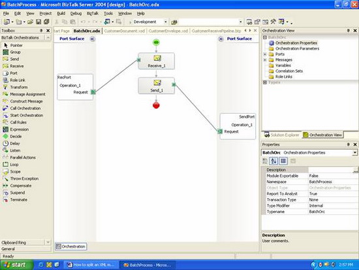Click the Send_1 shape on canvas
359x270 pixels.
click(x=157, y=86)
